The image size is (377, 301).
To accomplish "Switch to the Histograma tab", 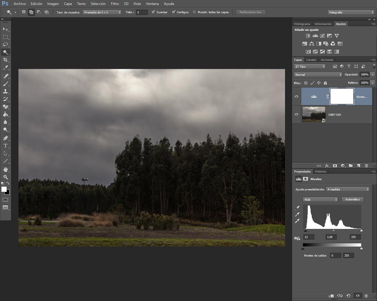I will 302,24.
